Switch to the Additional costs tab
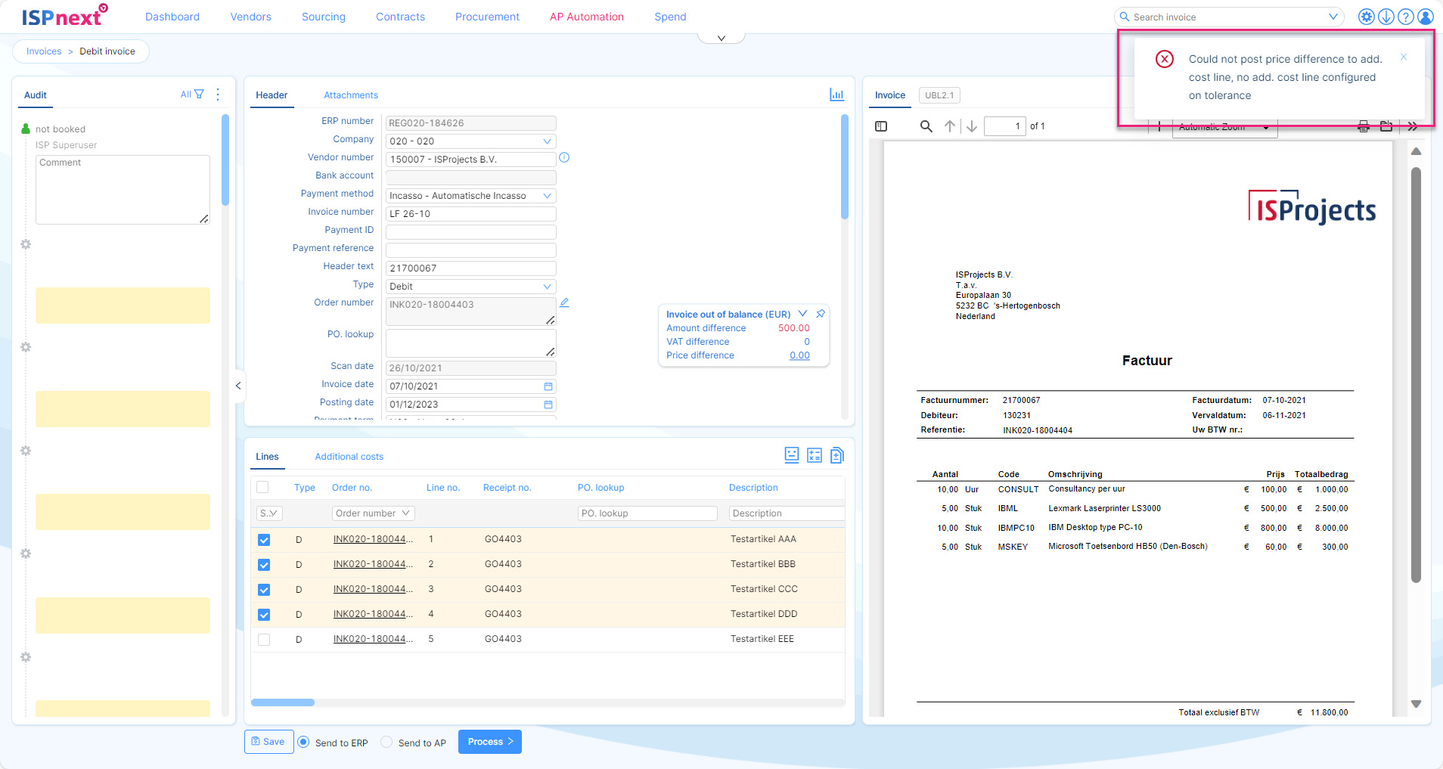Viewport: 1443px width, 769px height. [349, 457]
